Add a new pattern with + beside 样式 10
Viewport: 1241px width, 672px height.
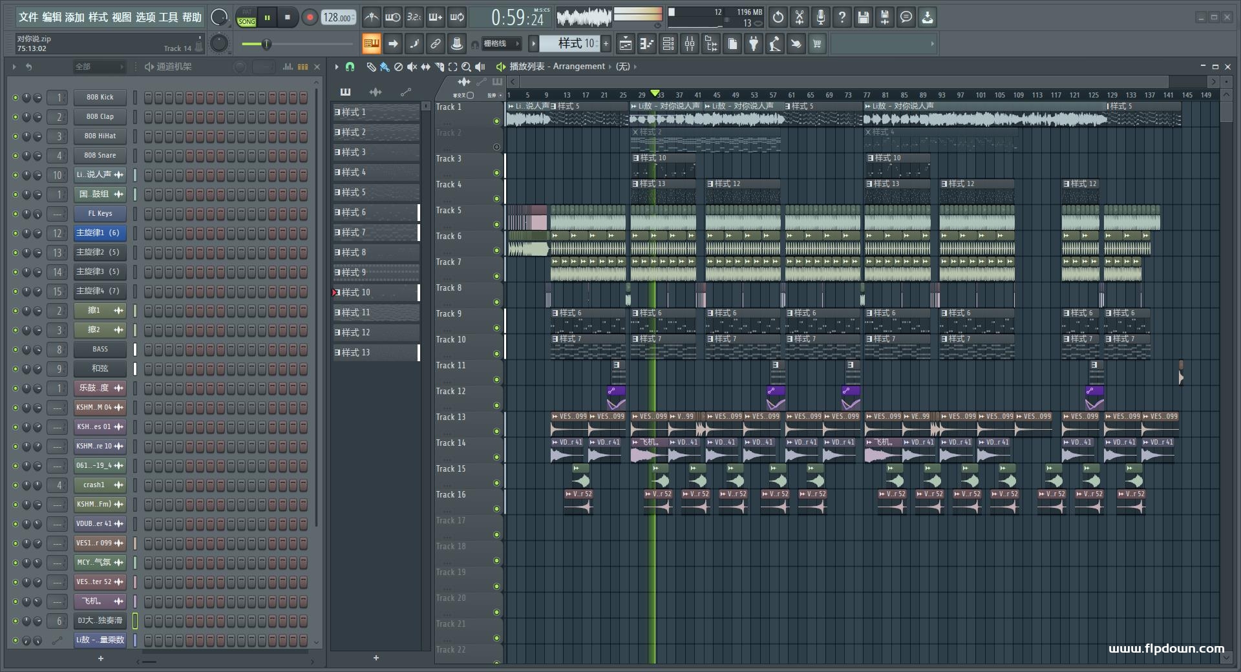coord(606,44)
